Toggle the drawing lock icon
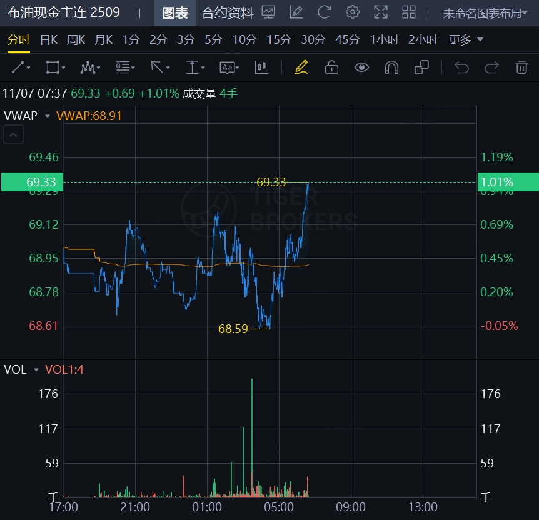 [x=331, y=67]
